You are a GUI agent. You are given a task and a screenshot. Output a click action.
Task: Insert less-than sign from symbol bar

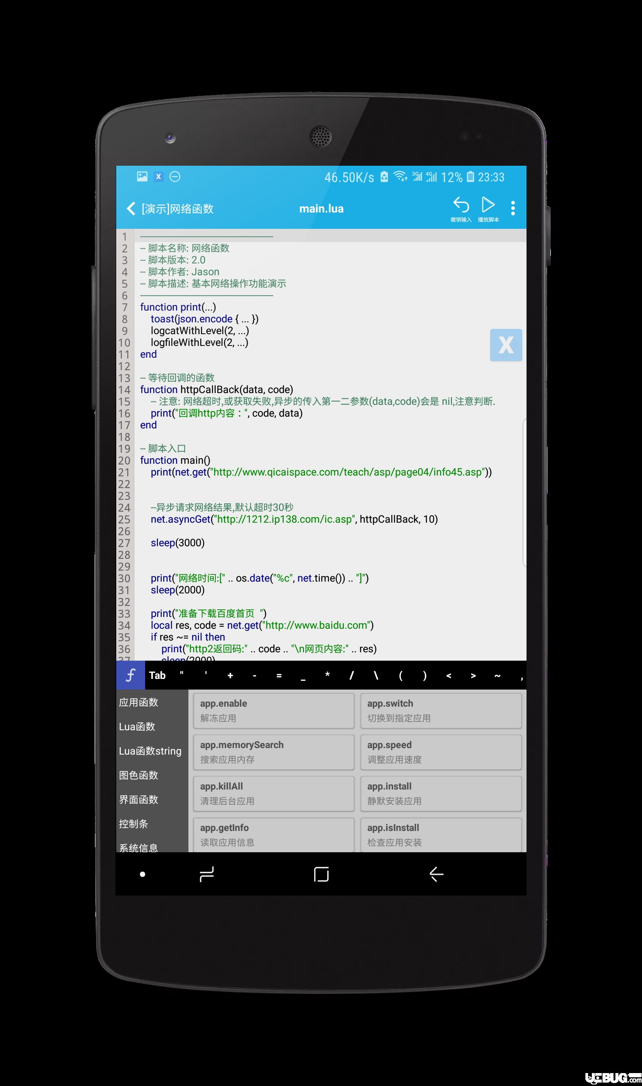[449, 675]
